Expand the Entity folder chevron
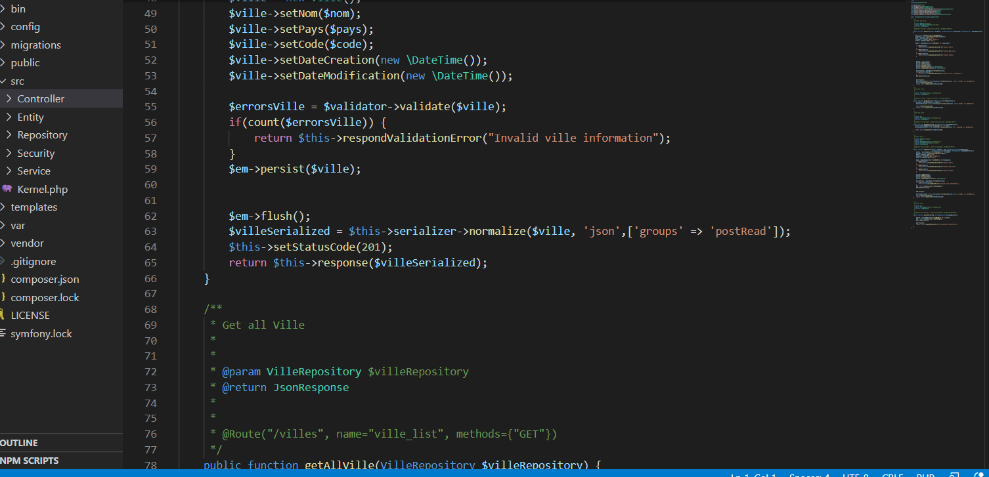 coord(9,117)
